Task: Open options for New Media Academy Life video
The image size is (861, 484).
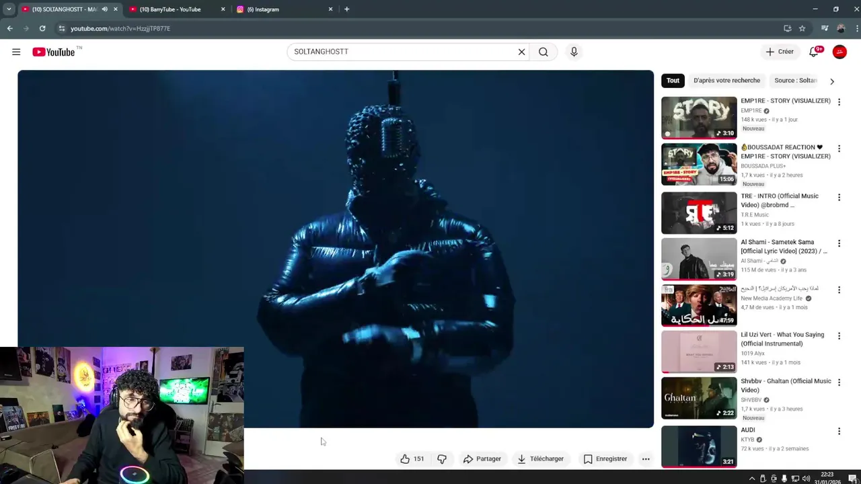Action: (839, 290)
